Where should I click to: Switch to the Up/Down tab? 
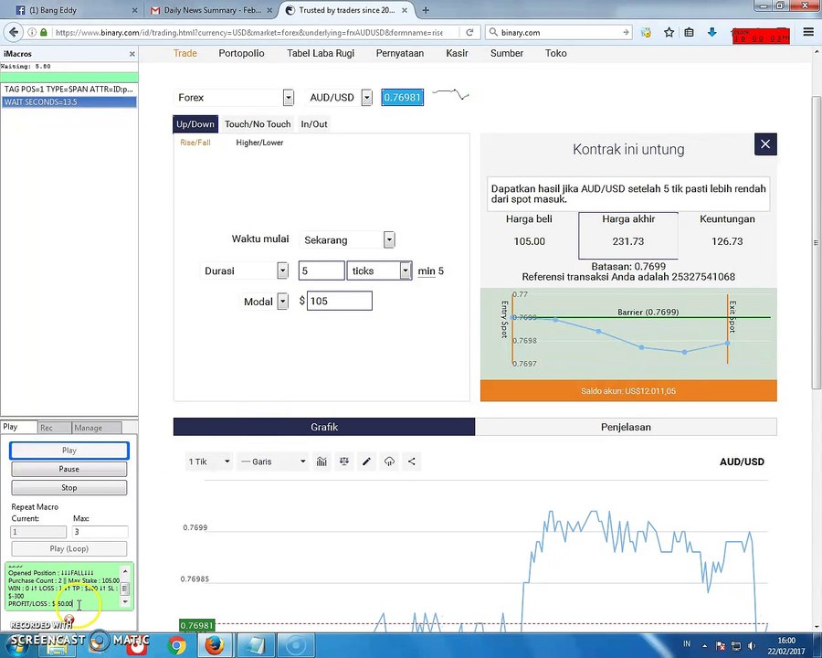tap(195, 124)
